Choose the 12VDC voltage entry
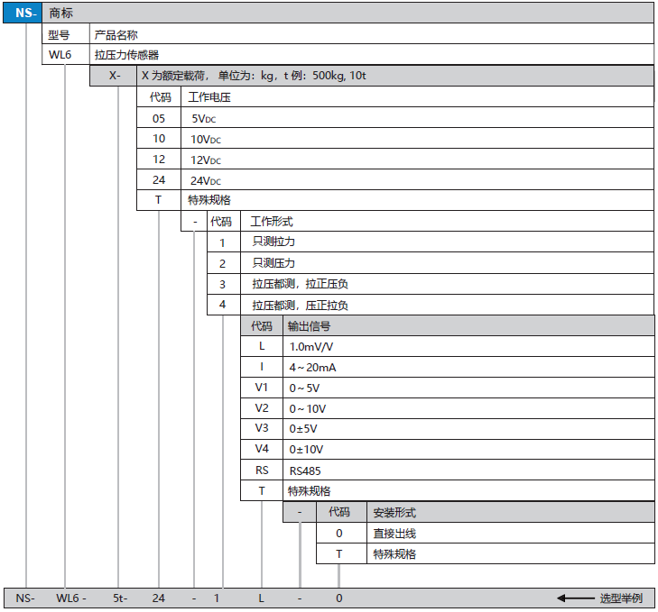This screenshot has height=612, width=658. click(x=206, y=160)
